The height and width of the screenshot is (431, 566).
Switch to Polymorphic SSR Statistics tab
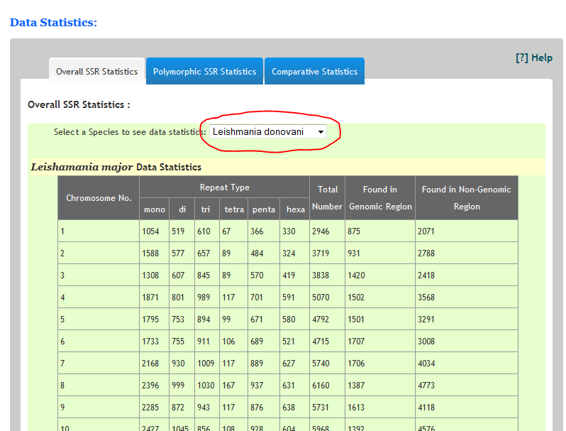pos(204,72)
